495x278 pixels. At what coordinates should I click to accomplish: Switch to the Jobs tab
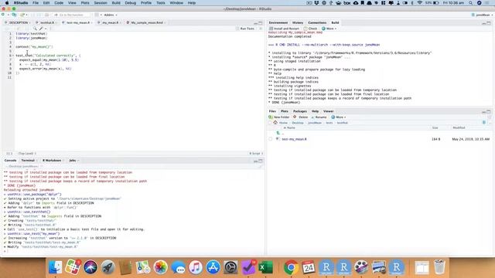coord(73,161)
